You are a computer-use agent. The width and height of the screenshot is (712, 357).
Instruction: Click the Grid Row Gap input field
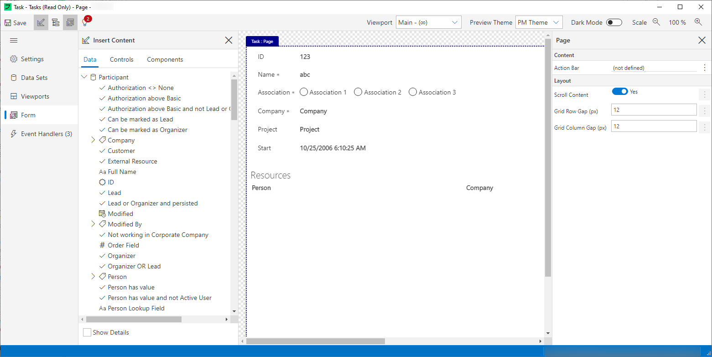654,110
